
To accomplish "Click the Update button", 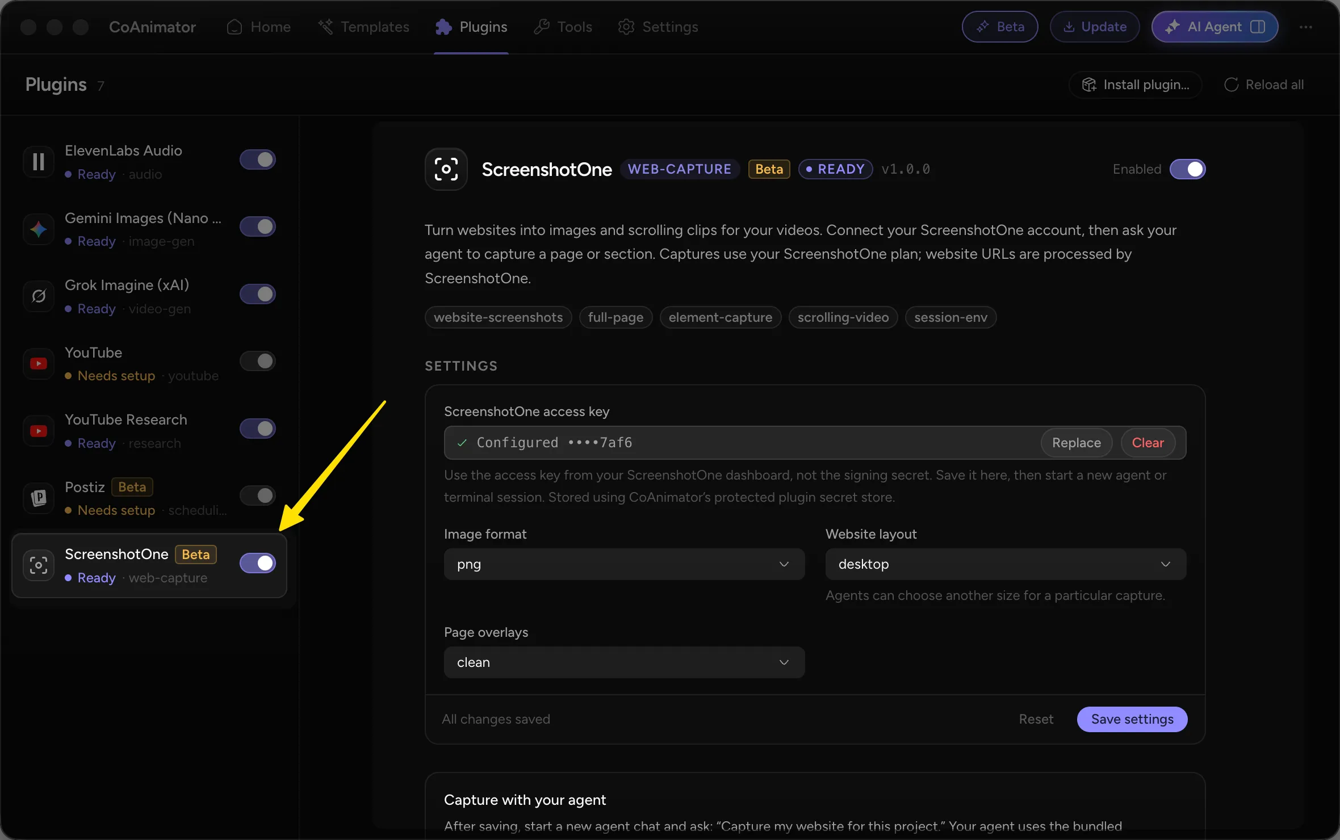I will click(x=1095, y=27).
